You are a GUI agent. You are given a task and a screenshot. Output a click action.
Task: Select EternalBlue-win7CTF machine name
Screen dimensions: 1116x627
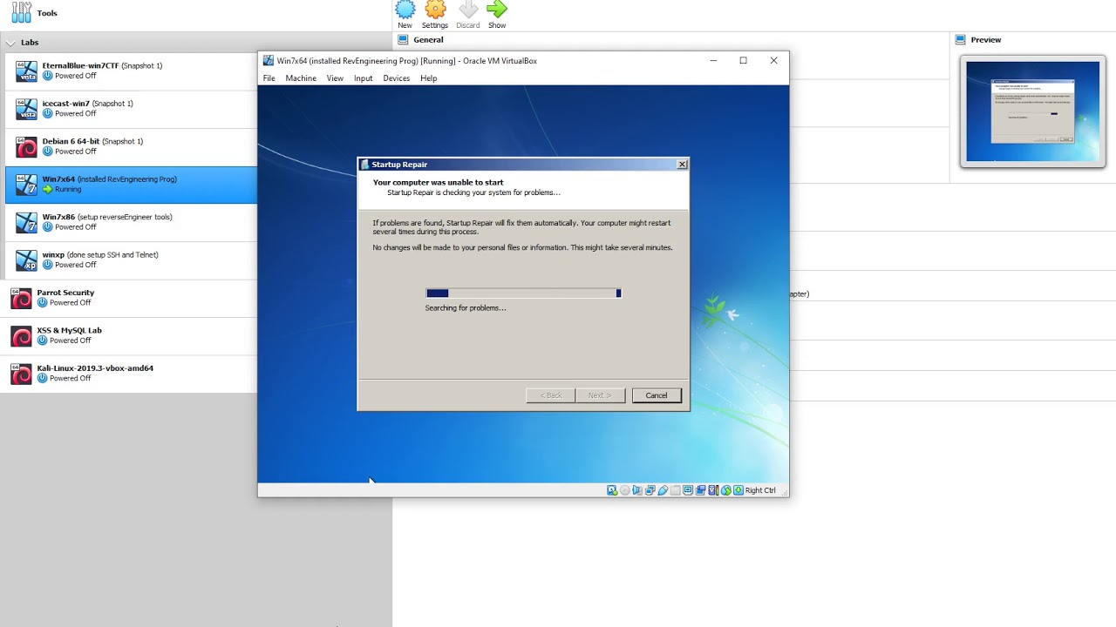tap(79, 65)
